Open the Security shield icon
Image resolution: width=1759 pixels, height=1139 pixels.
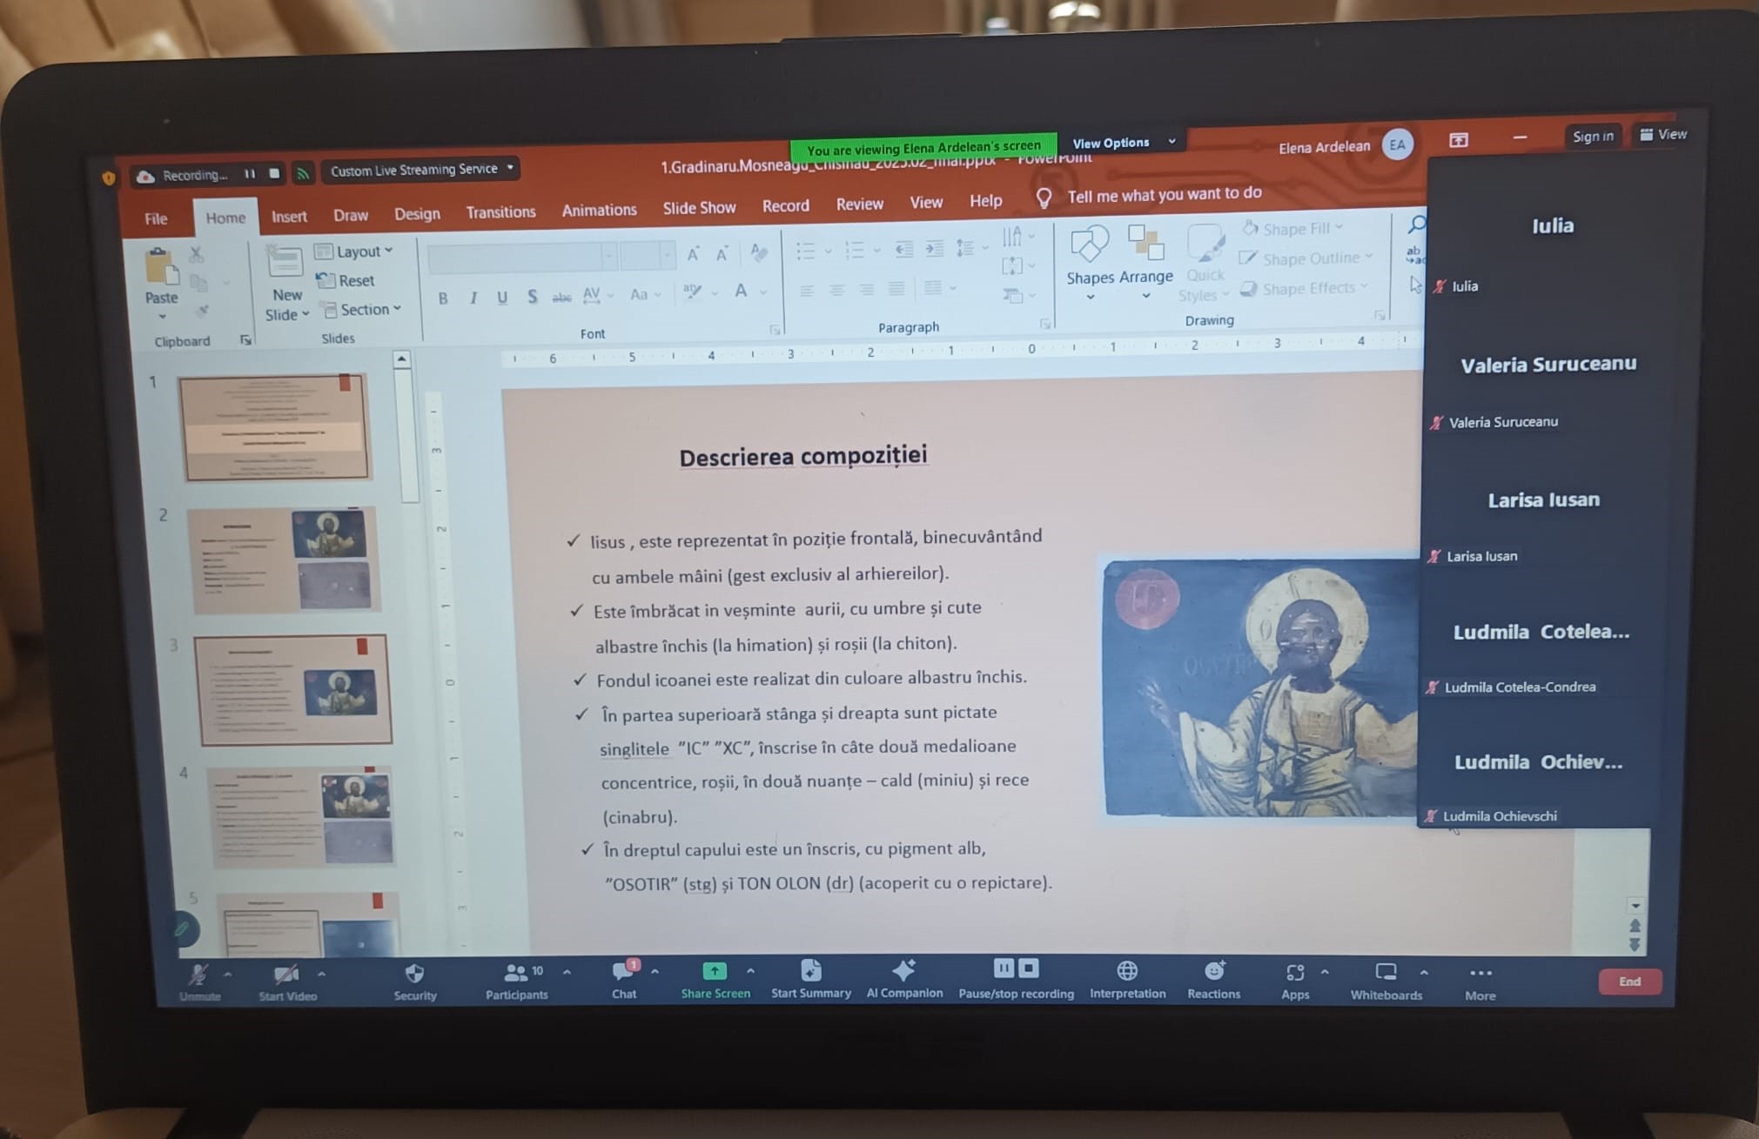point(414,973)
